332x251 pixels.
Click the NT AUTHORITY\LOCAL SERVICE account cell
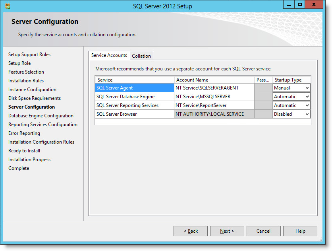214,114
